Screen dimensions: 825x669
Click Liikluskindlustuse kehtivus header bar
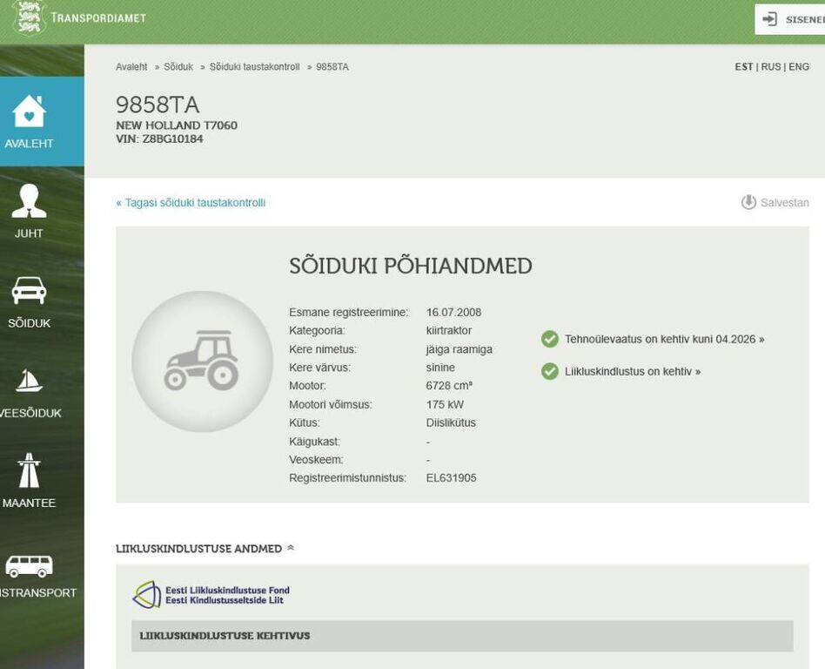click(462, 636)
